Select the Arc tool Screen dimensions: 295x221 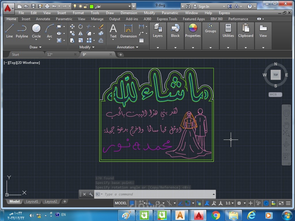tap(50, 31)
